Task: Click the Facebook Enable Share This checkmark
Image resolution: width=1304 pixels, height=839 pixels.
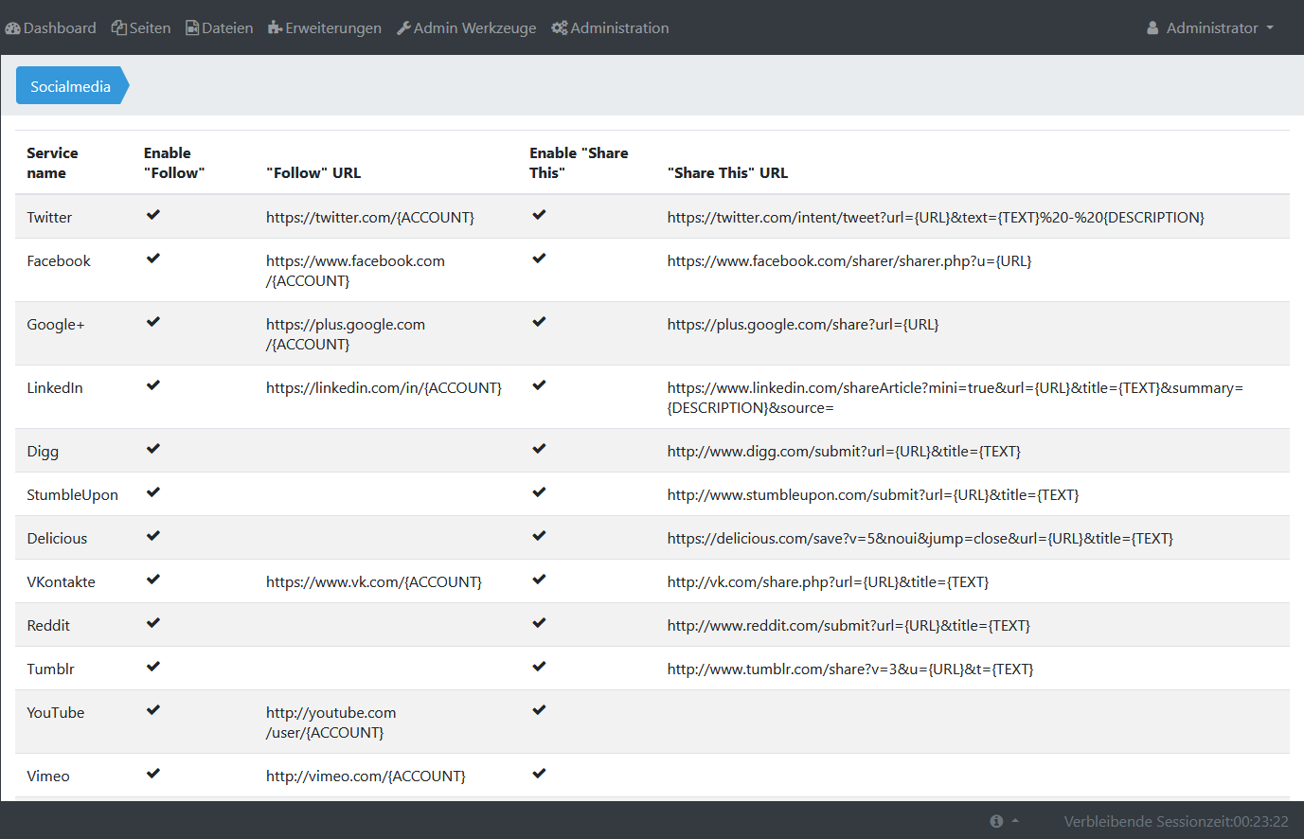Action: click(539, 259)
